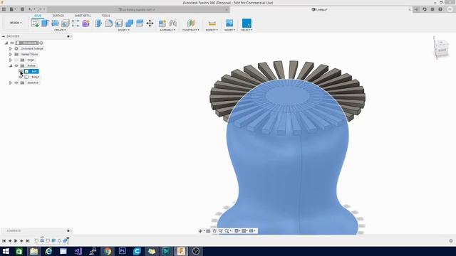This screenshot has width=456, height=256.
Task: Click the Redo arrow
Action: pyautogui.click(x=40, y=9)
